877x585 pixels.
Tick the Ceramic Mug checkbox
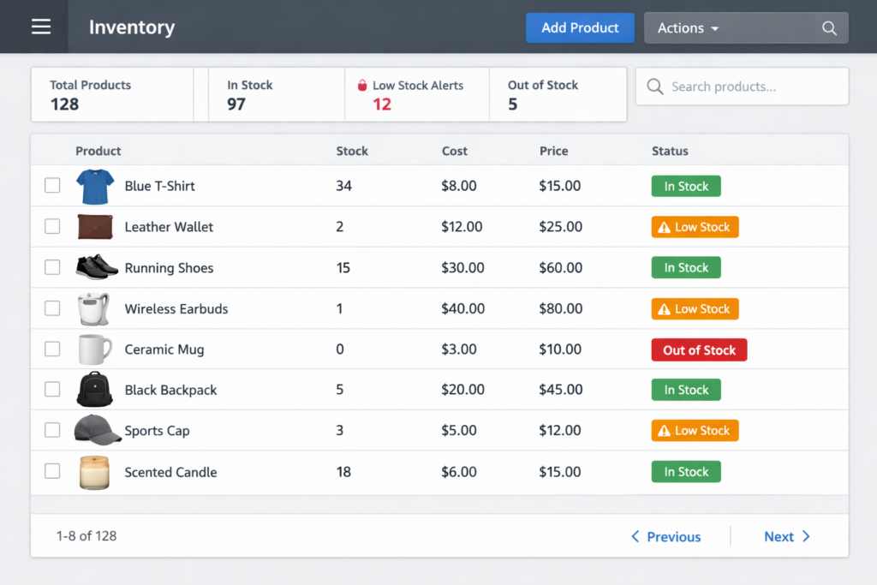pyautogui.click(x=52, y=349)
